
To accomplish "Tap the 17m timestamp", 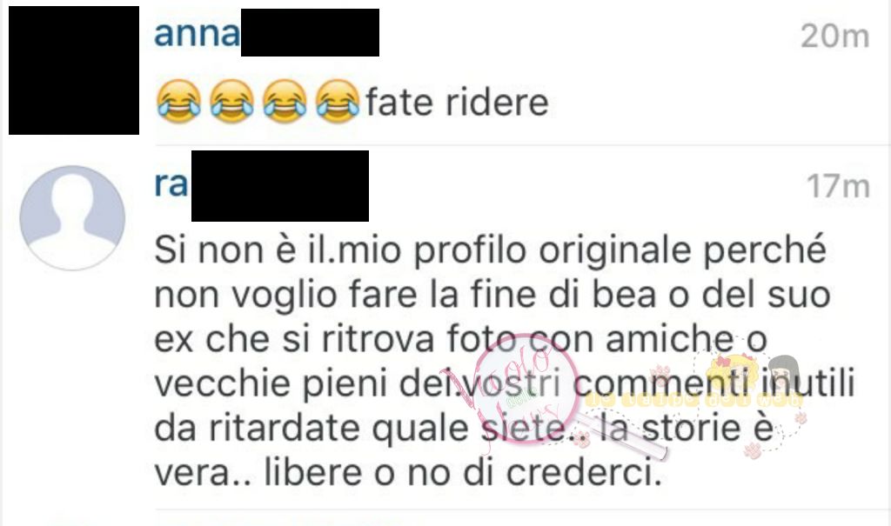I will tap(838, 186).
